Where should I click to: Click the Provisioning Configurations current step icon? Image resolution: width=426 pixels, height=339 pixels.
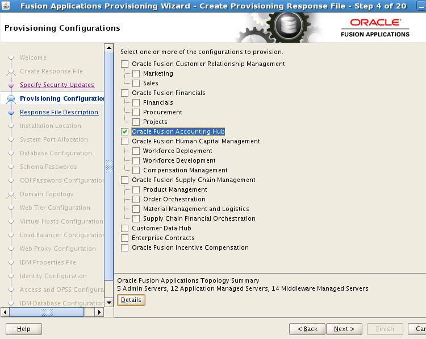(11, 98)
